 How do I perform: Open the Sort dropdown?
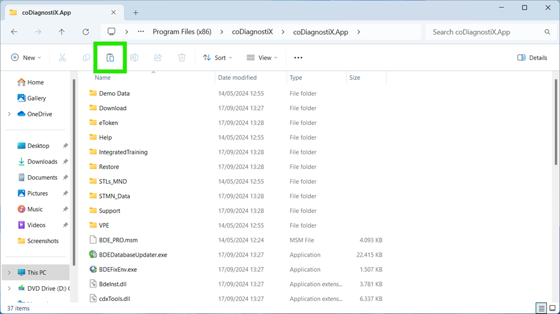coord(217,58)
